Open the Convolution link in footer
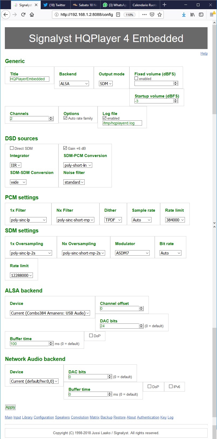The width and height of the screenshot is (217, 439). click(x=80, y=417)
